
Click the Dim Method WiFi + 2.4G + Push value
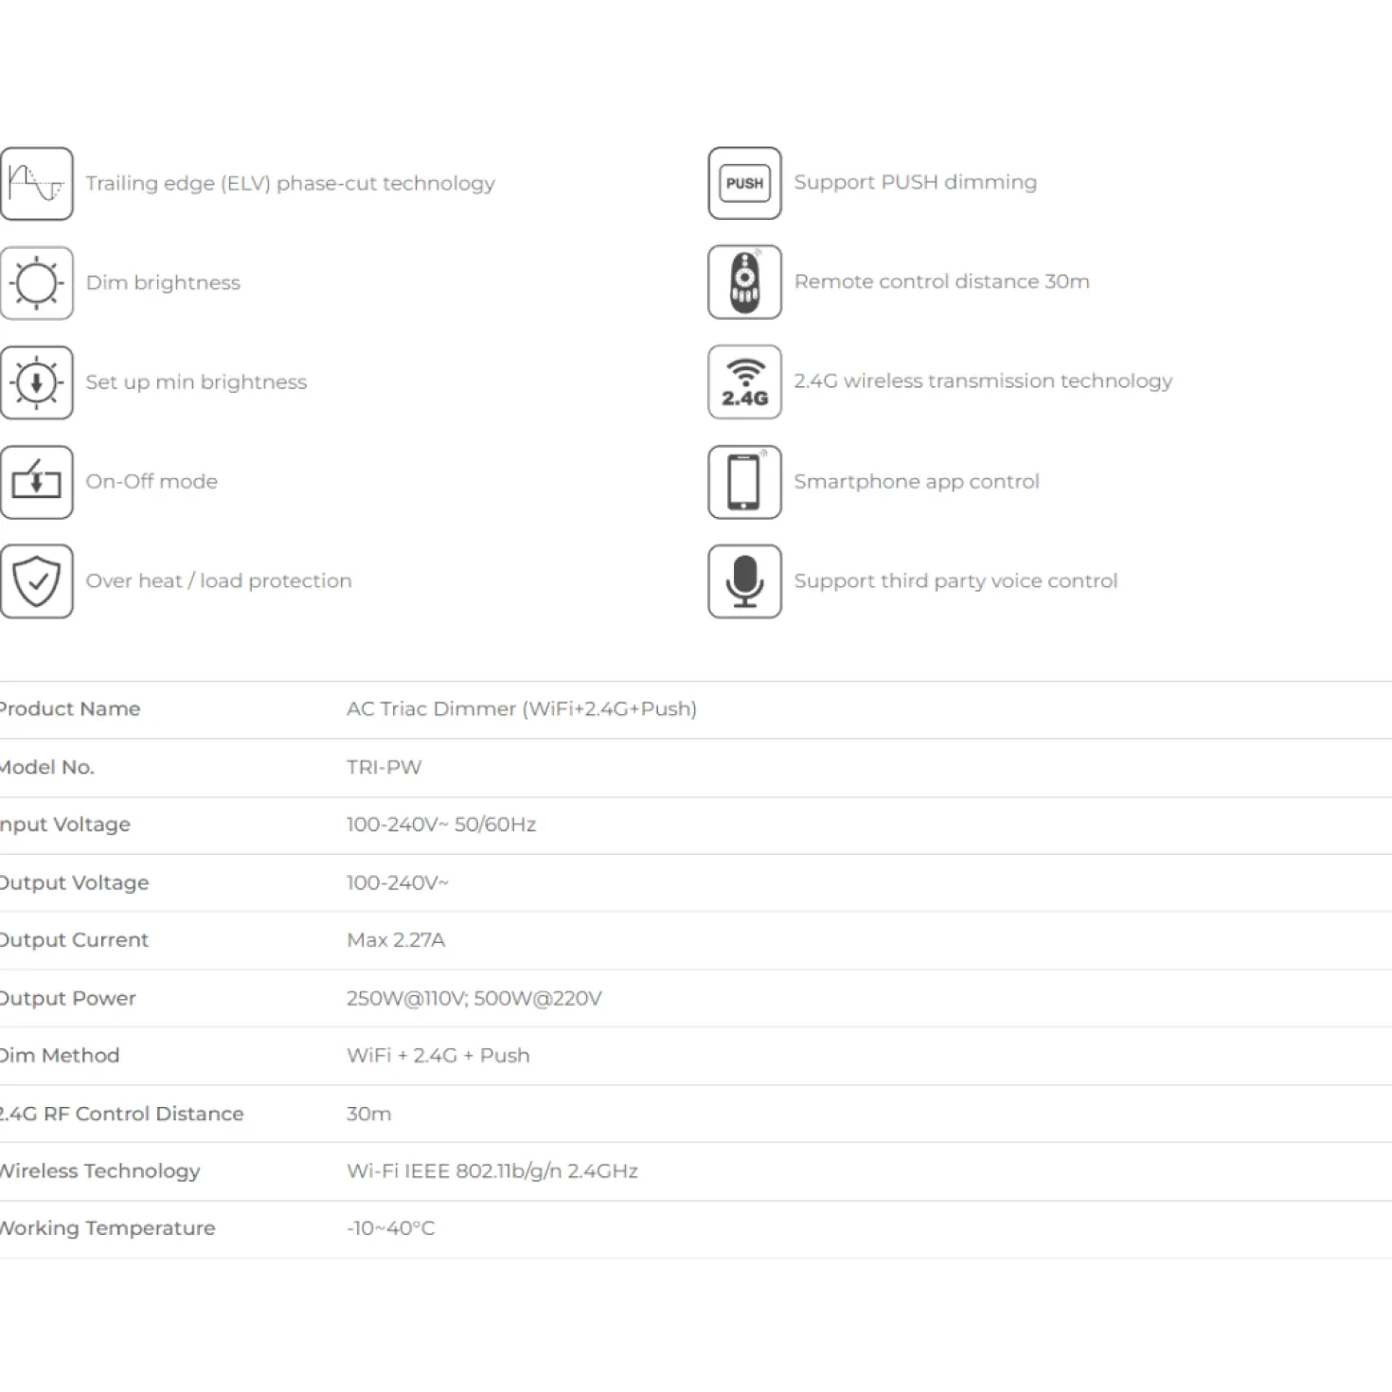[x=438, y=1055]
